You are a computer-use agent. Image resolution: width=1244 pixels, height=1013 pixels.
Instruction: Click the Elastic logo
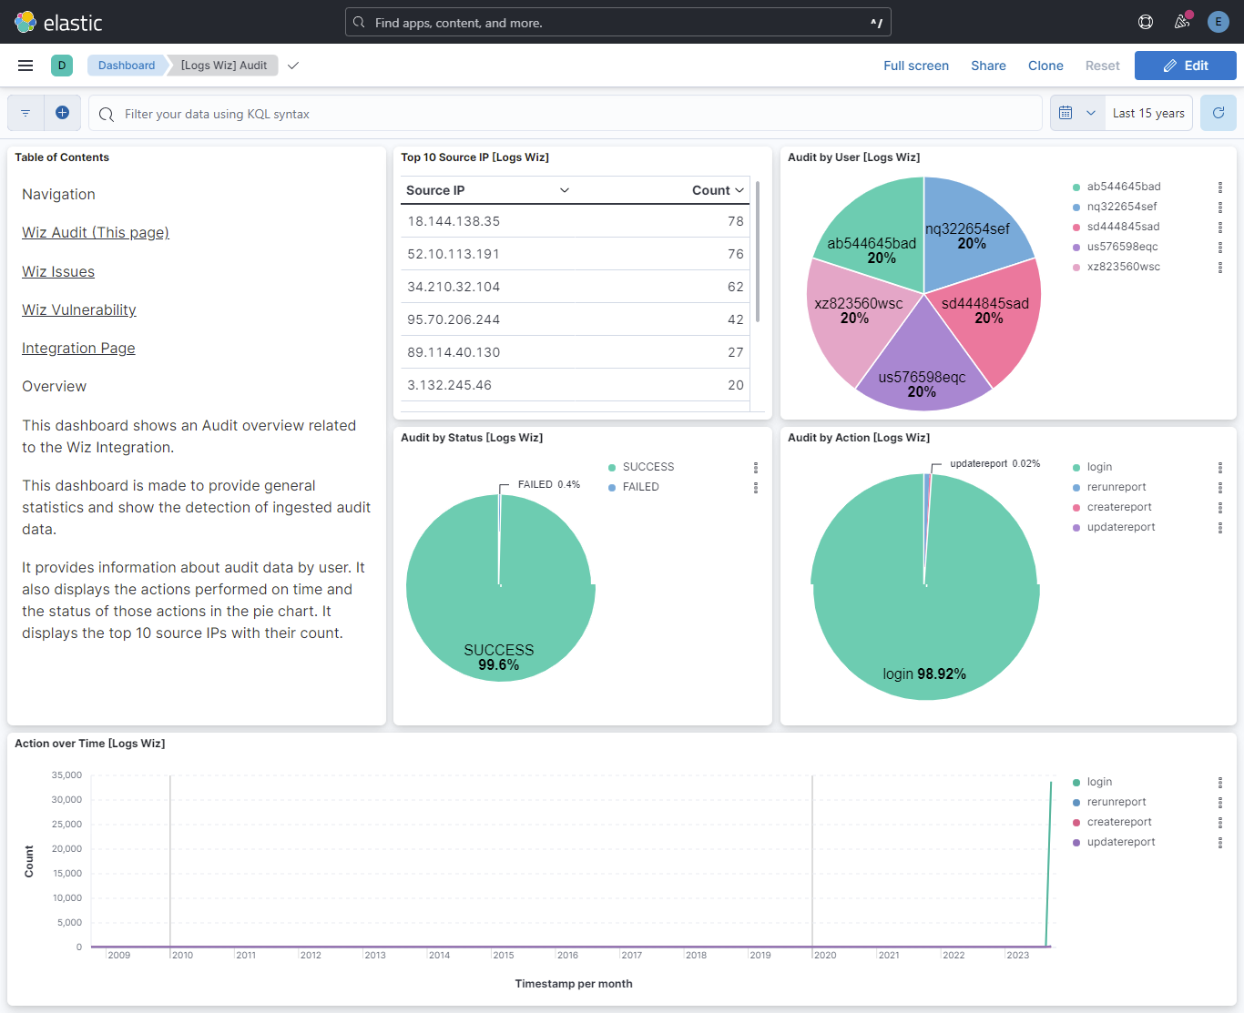pos(25,22)
